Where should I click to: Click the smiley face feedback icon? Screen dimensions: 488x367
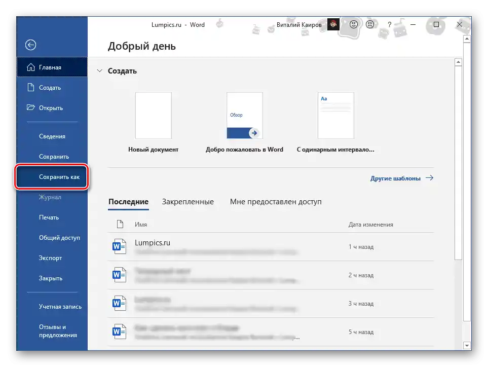pos(354,24)
